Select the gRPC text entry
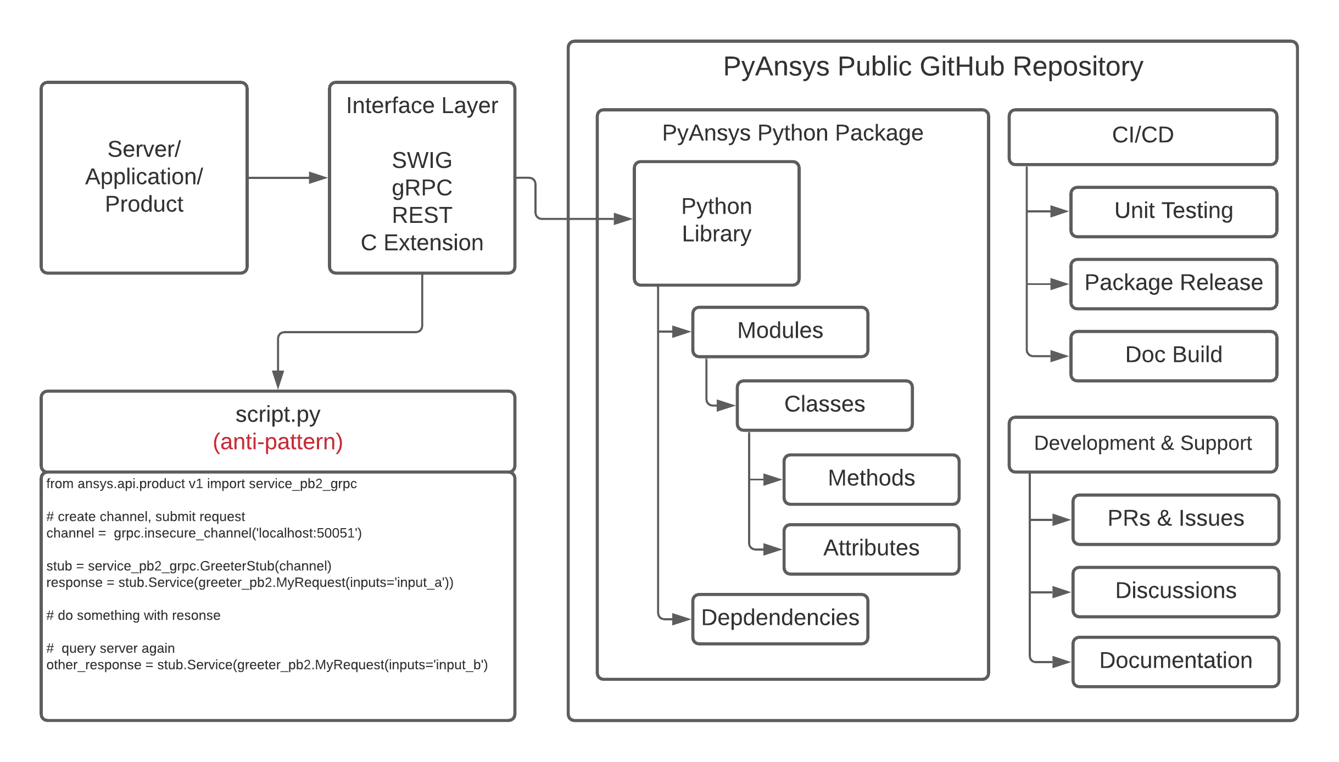 coord(422,188)
